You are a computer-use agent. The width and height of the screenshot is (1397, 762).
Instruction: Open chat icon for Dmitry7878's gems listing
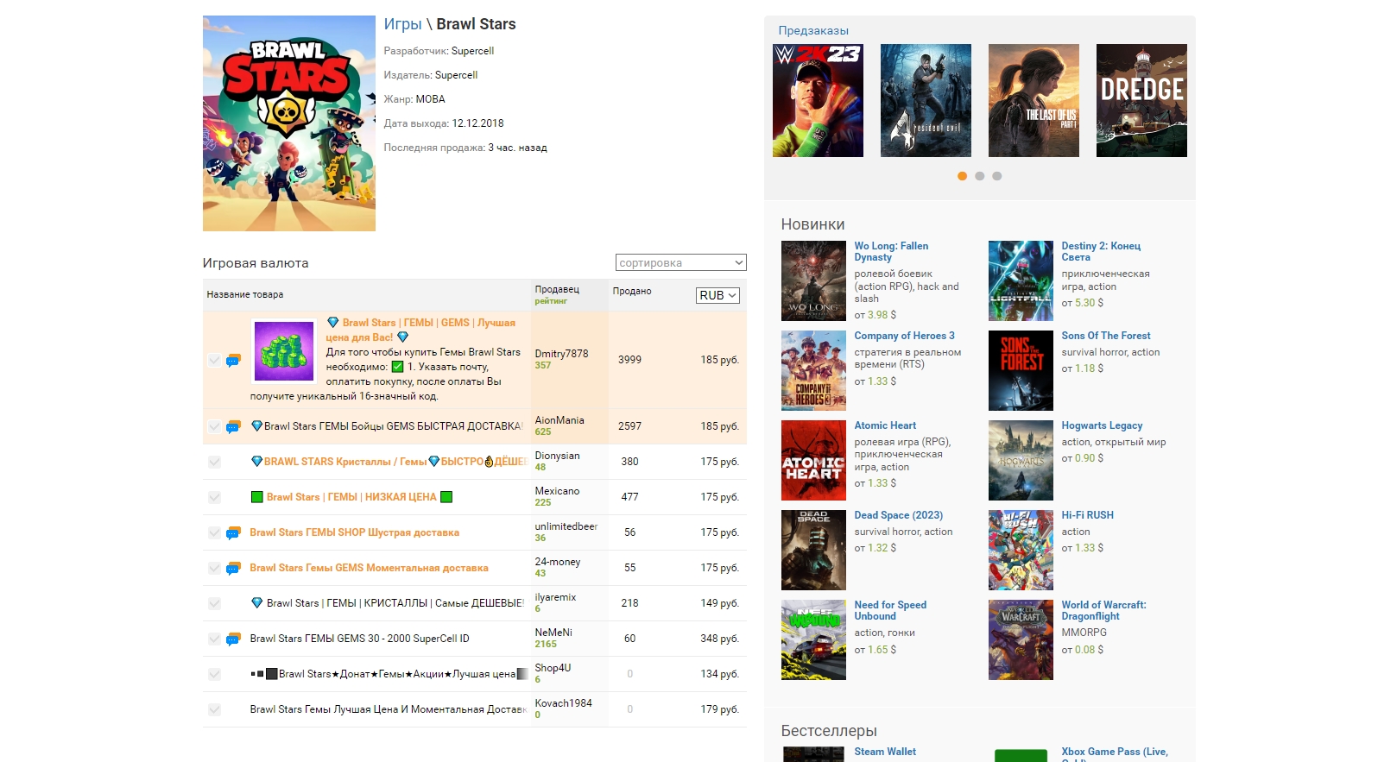tap(233, 361)
